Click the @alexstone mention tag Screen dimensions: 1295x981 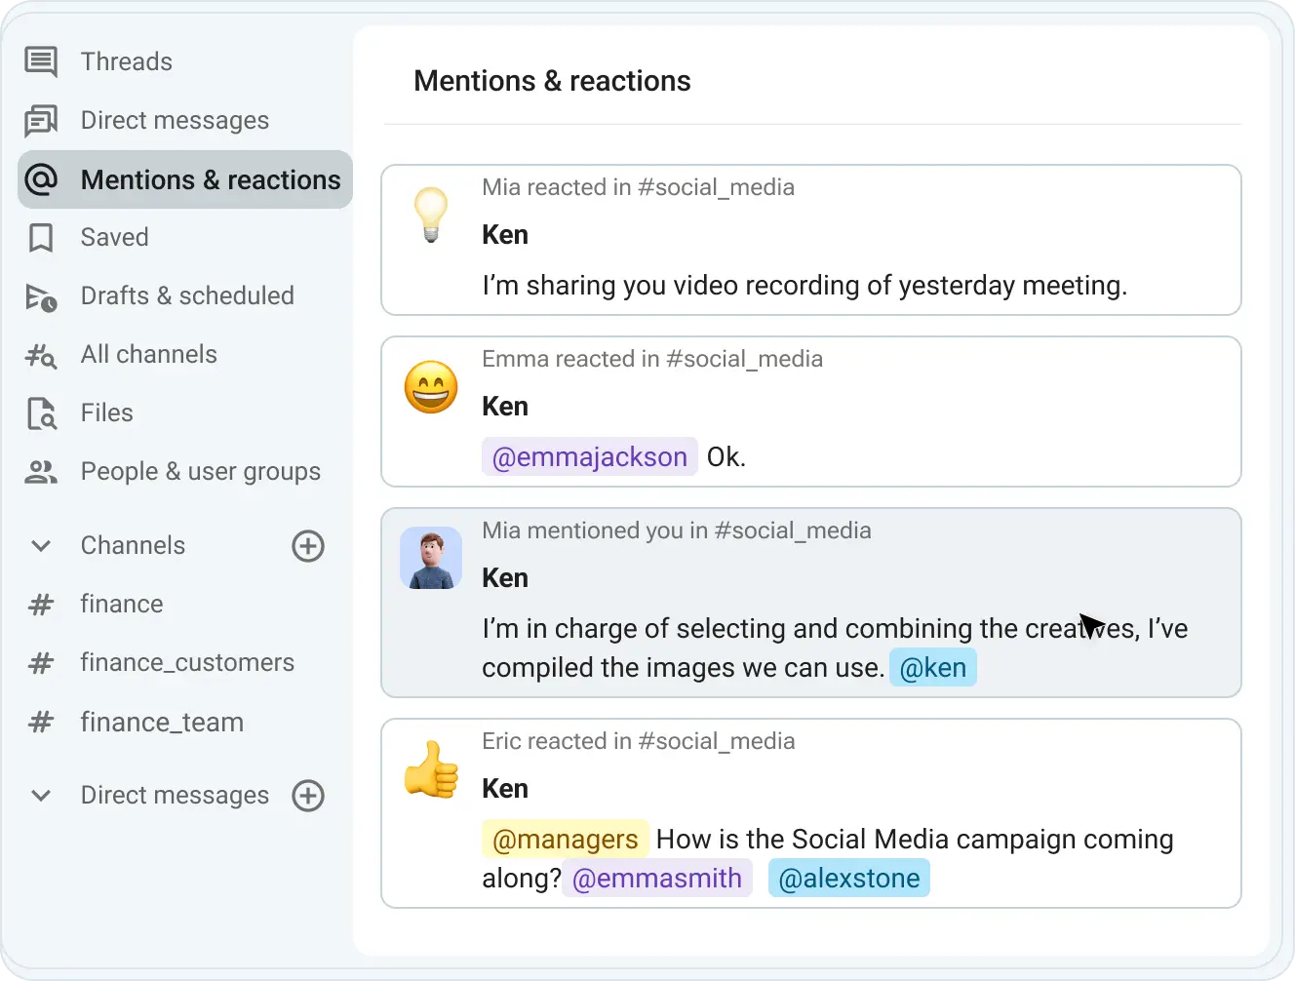849,878
